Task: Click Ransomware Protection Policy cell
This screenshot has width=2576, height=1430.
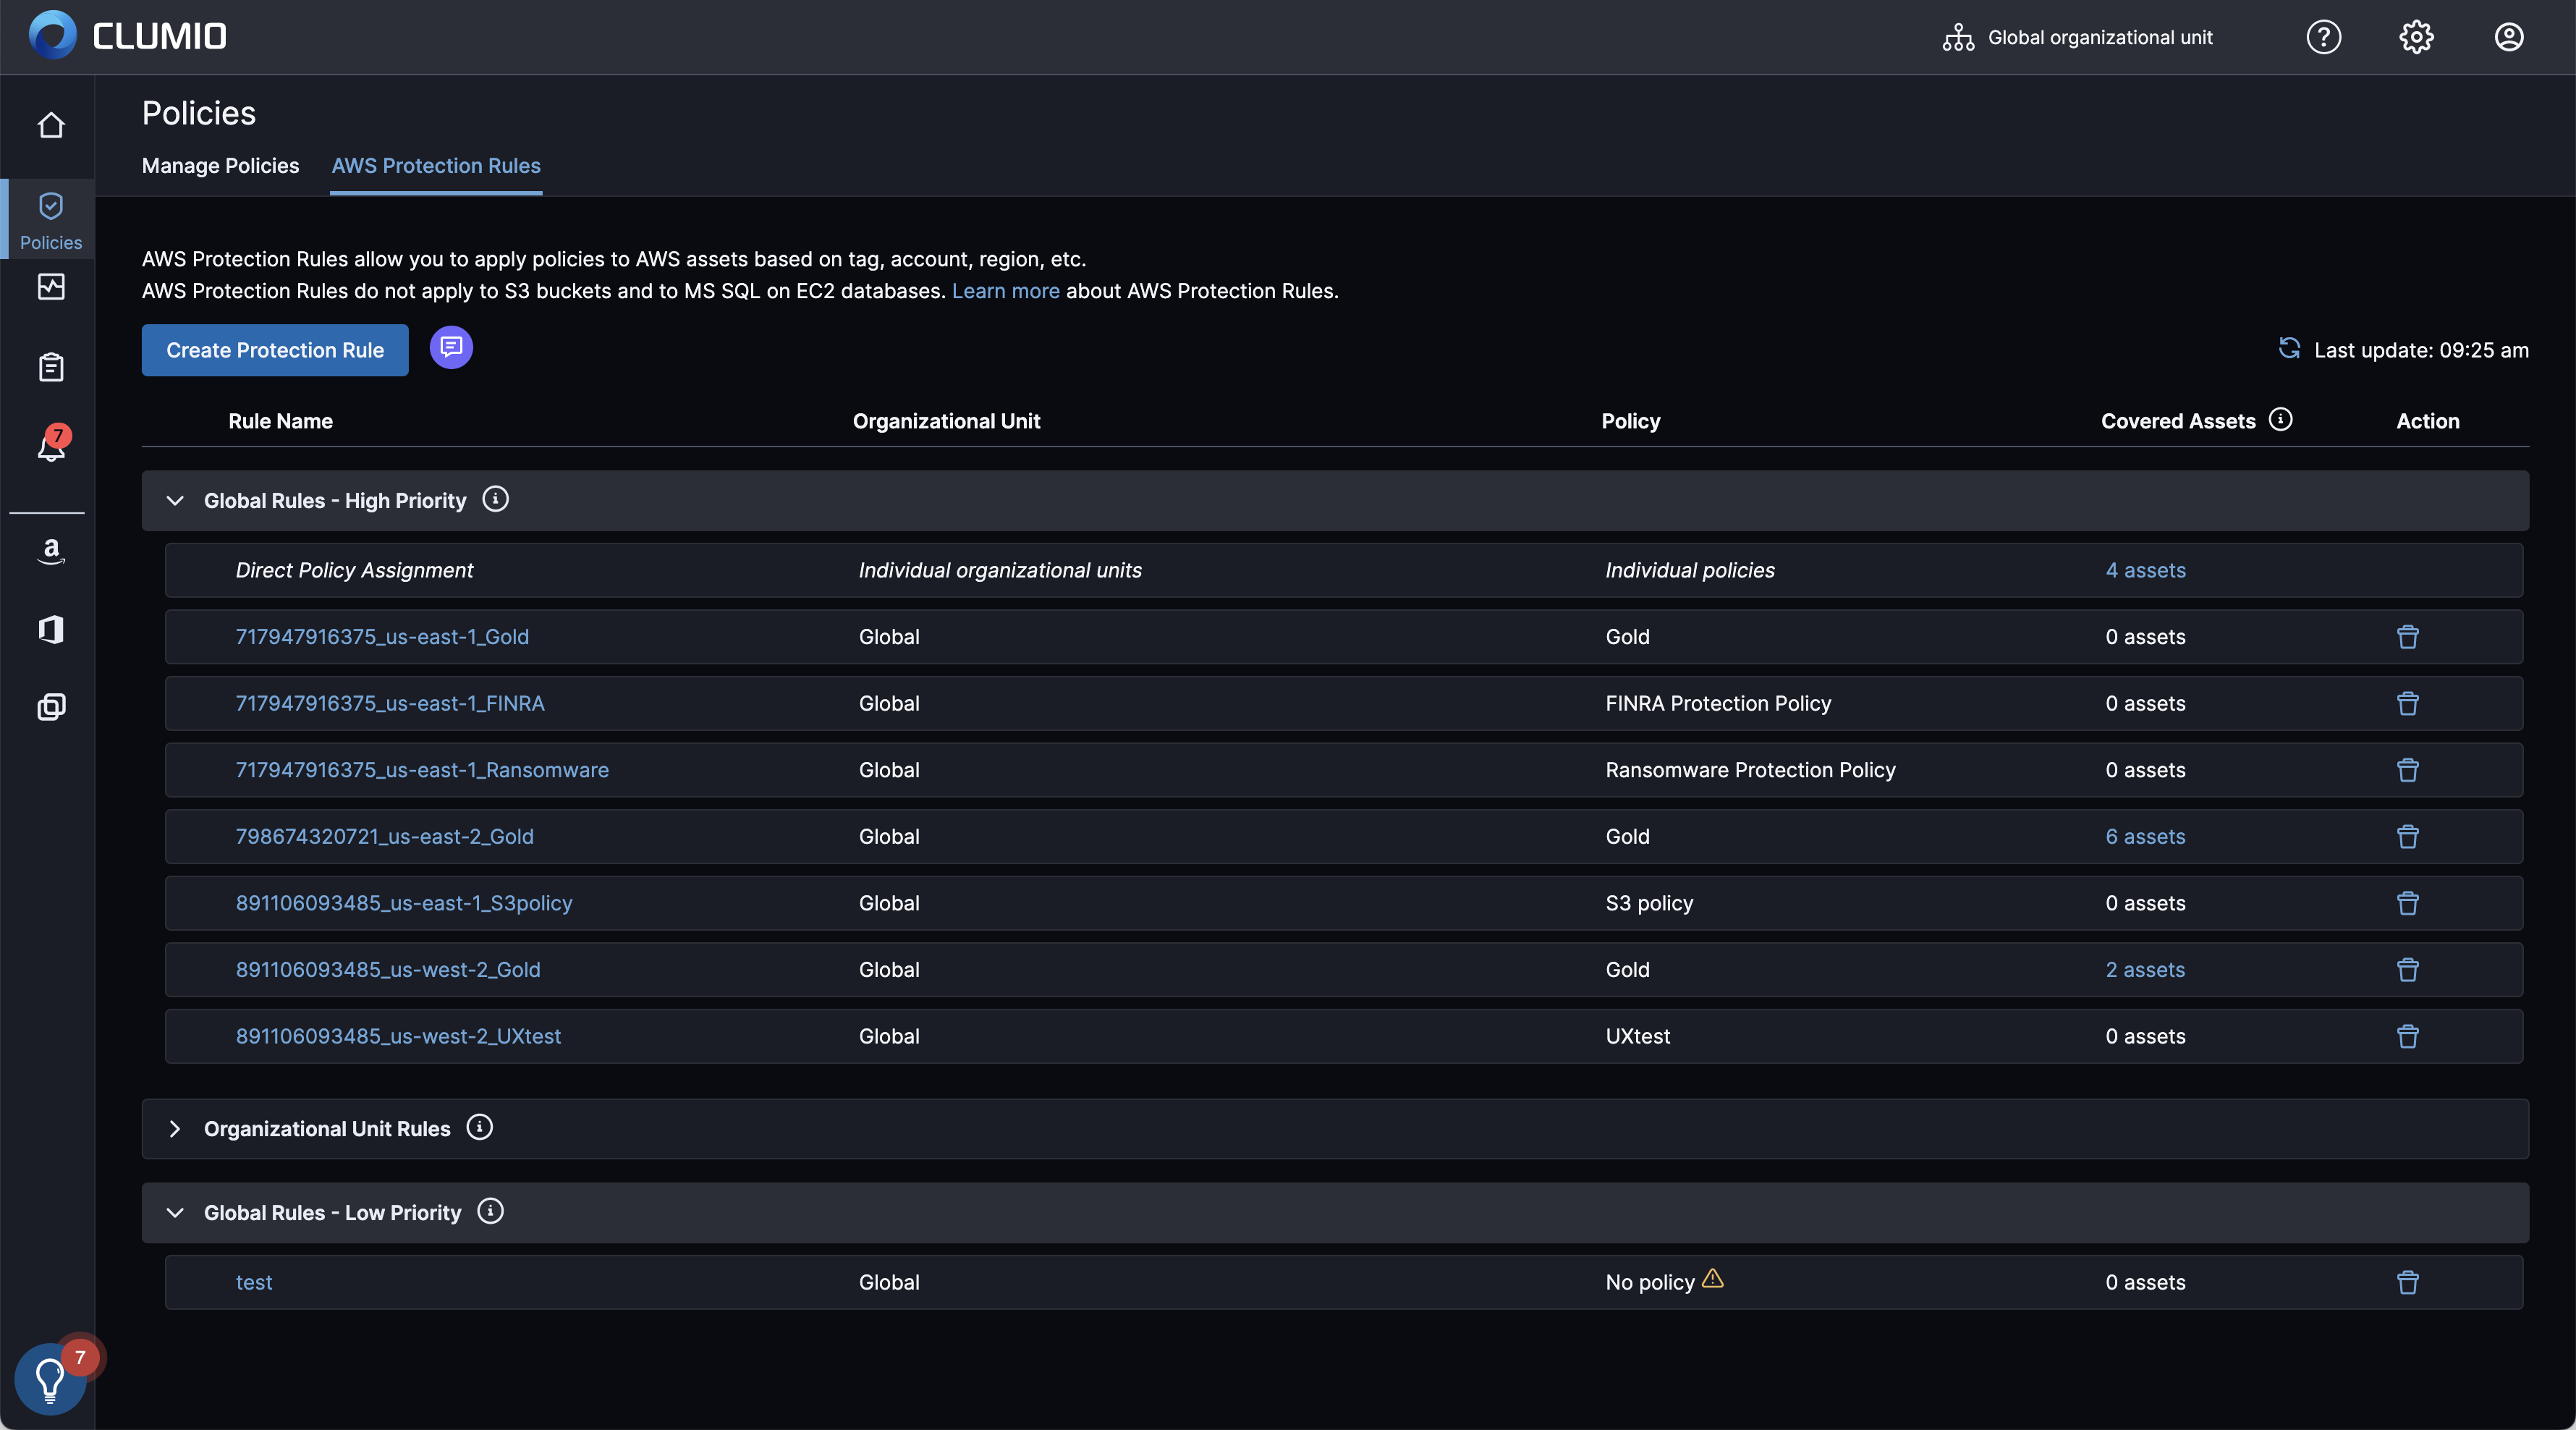Action: point(1750,770)
